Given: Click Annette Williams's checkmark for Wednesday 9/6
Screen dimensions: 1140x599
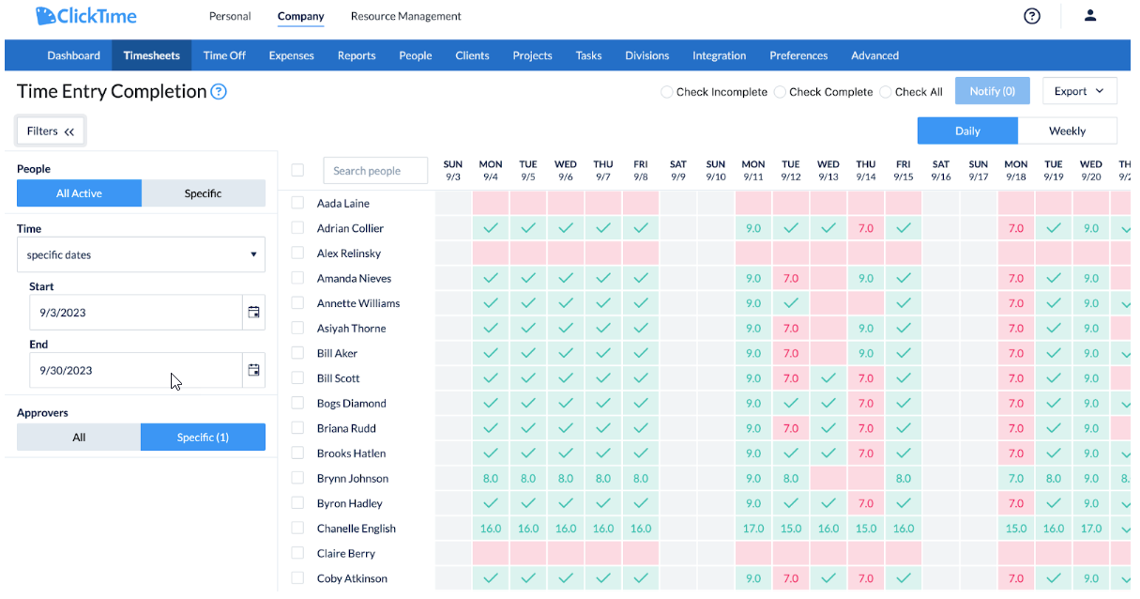Looking at the screenshot, I should pos(566,302).
